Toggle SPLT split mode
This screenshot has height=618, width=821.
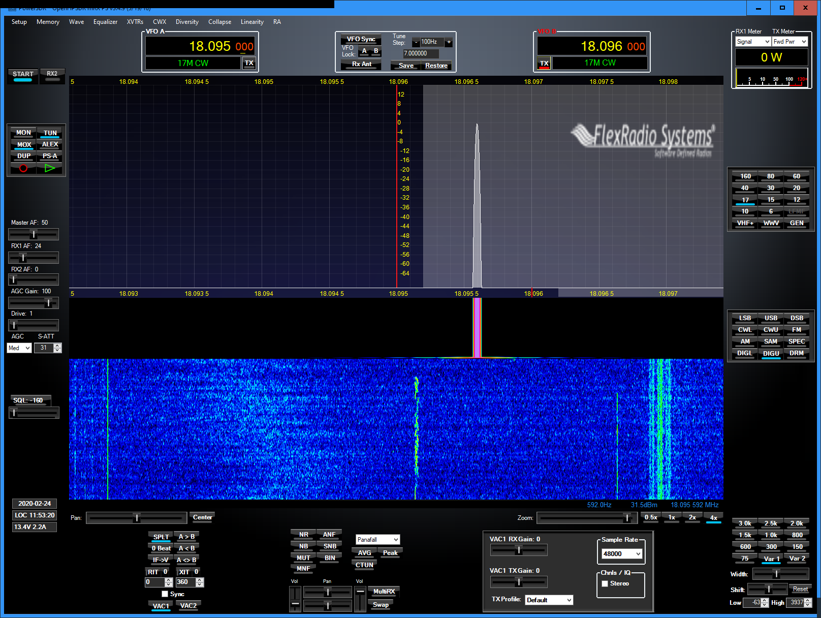[x=161, y=537]
